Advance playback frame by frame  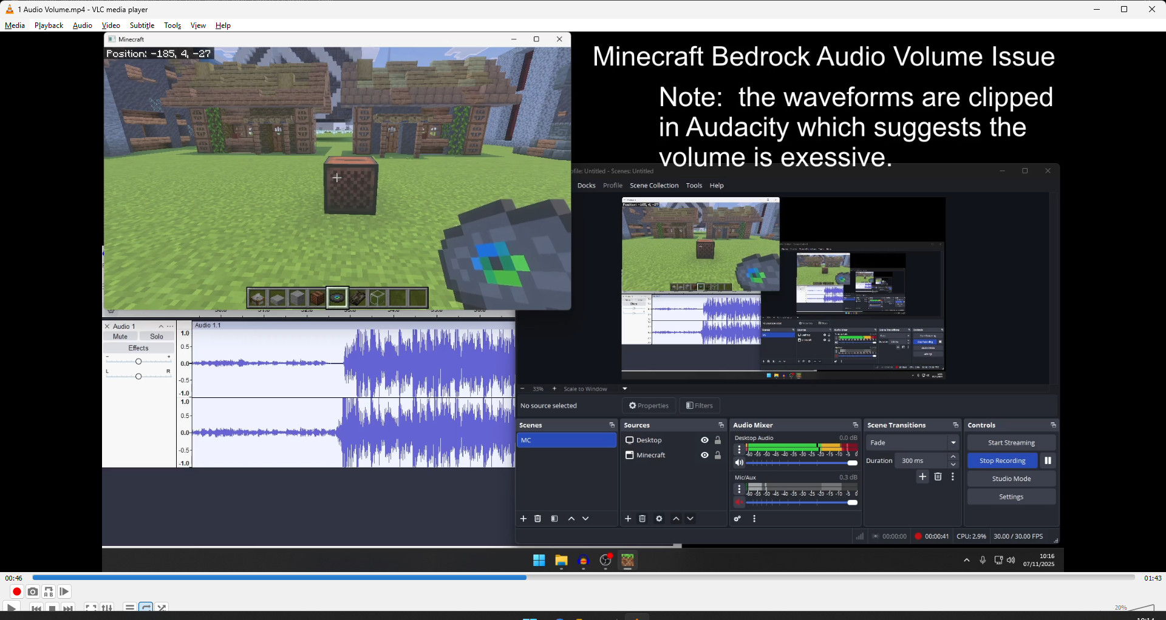point(64,591)
